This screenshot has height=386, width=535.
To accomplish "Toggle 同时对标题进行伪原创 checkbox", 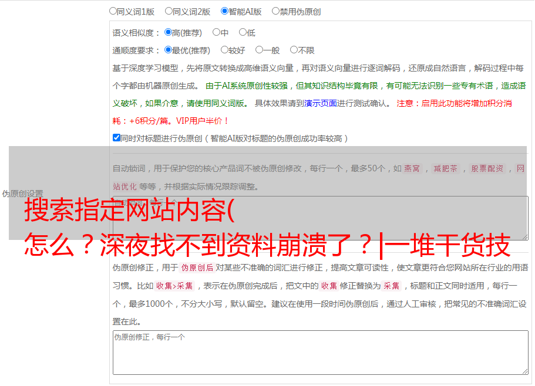I will 116,138.
